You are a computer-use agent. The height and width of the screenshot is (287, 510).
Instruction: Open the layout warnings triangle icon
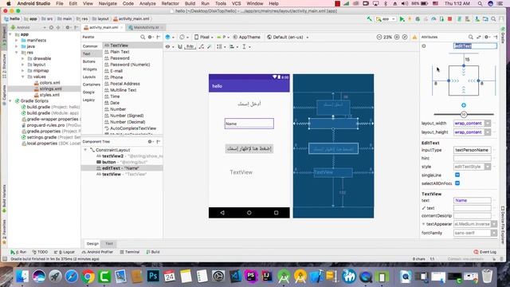click(x=414, y=37)
